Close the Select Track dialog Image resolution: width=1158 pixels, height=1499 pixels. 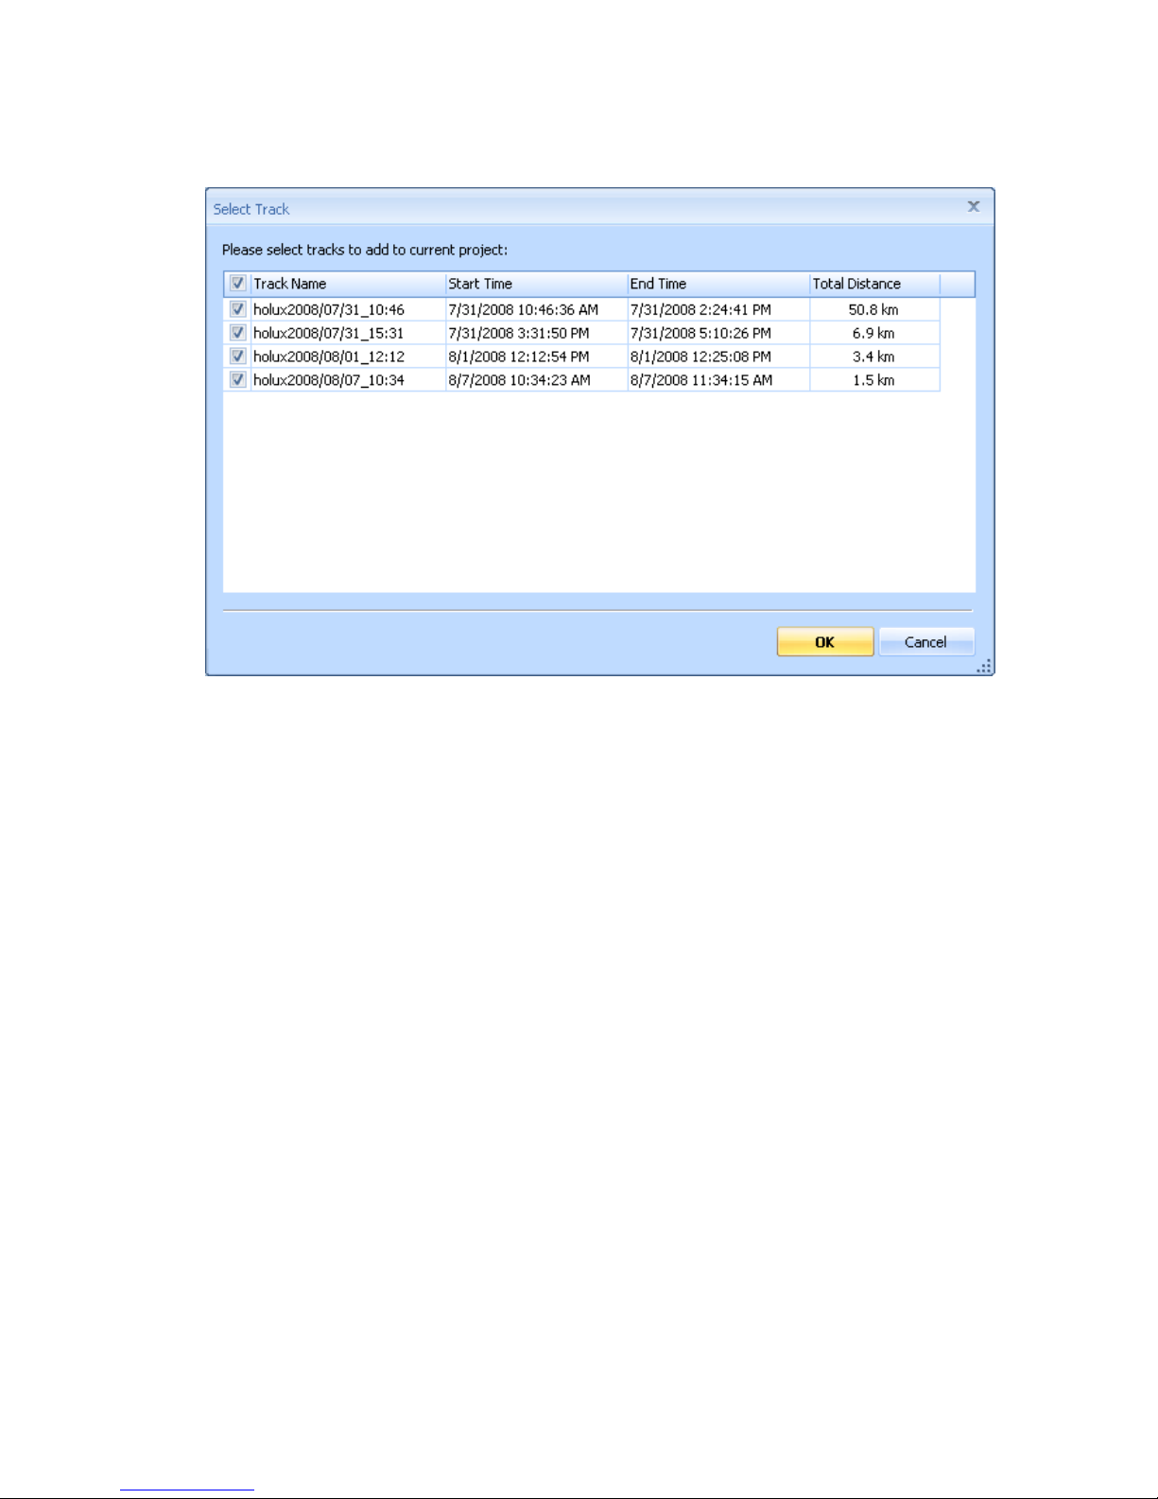(x=974, y=207)
